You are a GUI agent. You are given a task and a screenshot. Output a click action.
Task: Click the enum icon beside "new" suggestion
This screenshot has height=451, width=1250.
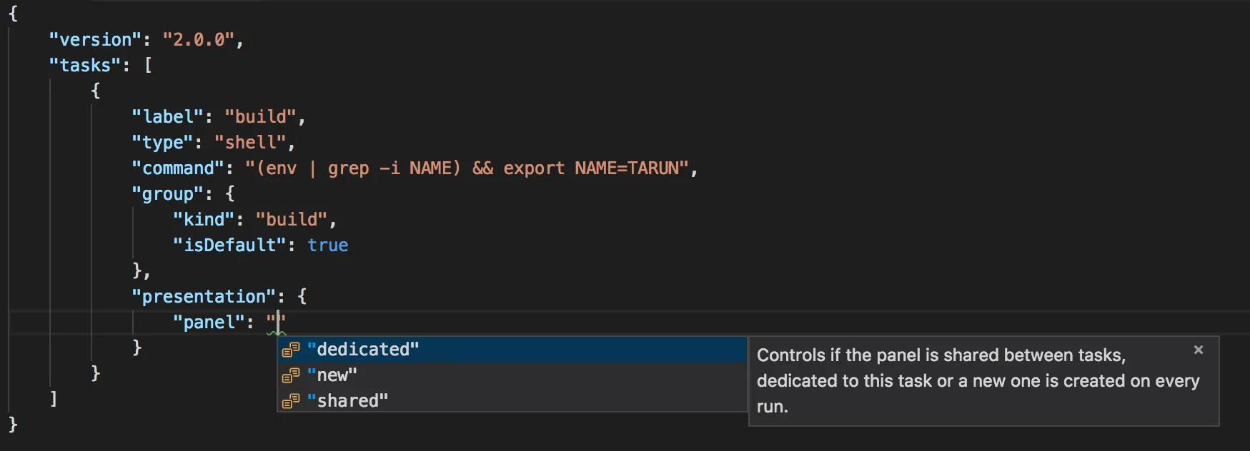point(290,375)
